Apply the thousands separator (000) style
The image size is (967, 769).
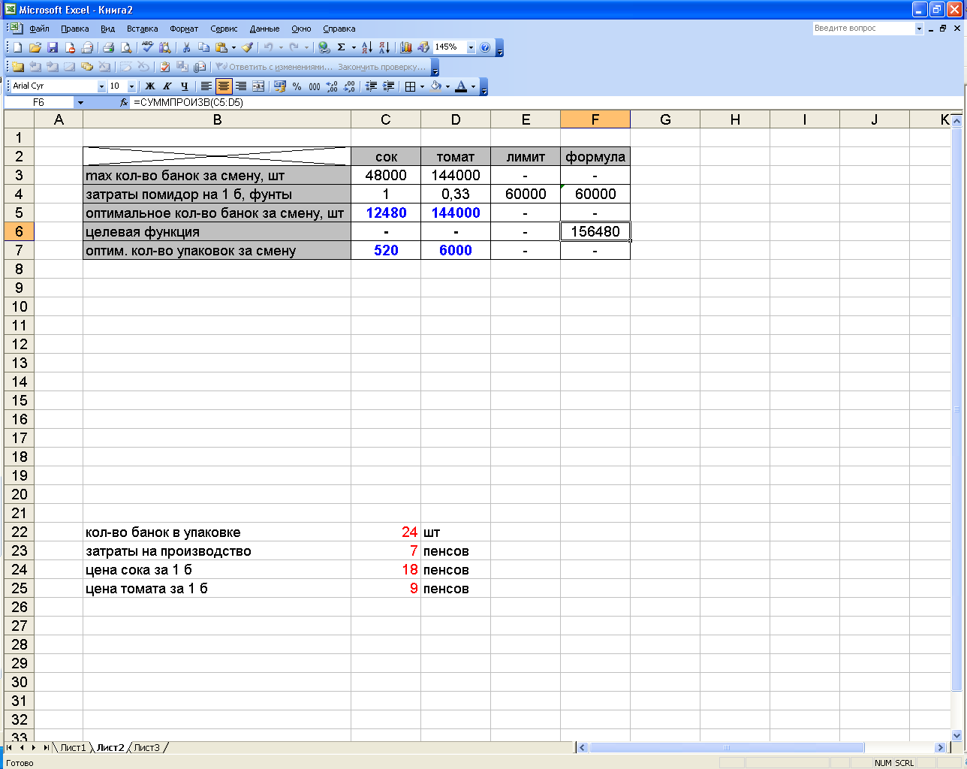click(x=315, y=86)
